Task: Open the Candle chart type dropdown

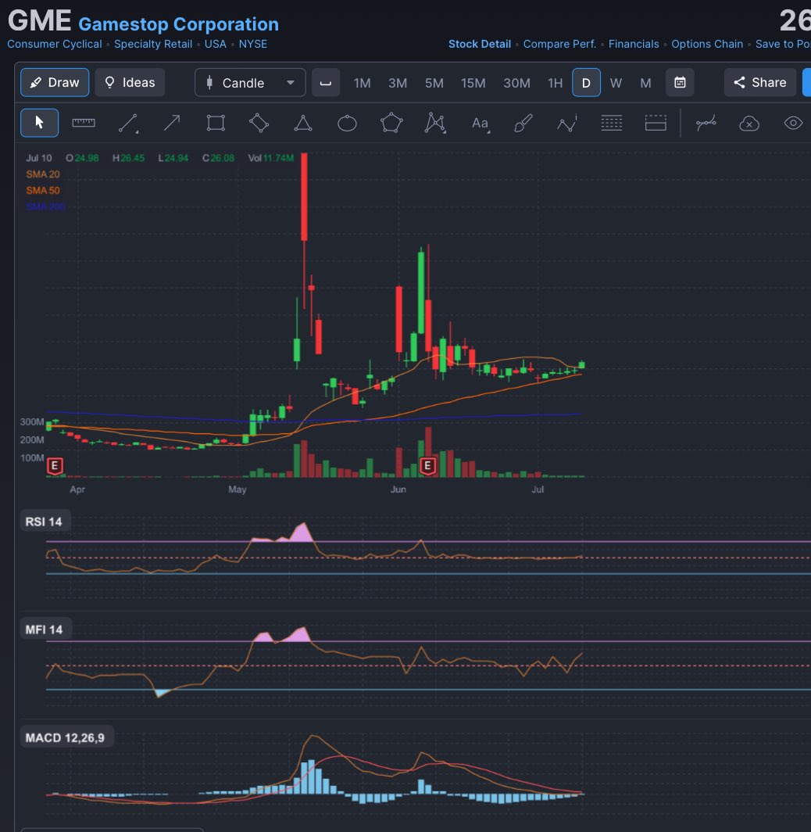Action: tap(250, 83)
